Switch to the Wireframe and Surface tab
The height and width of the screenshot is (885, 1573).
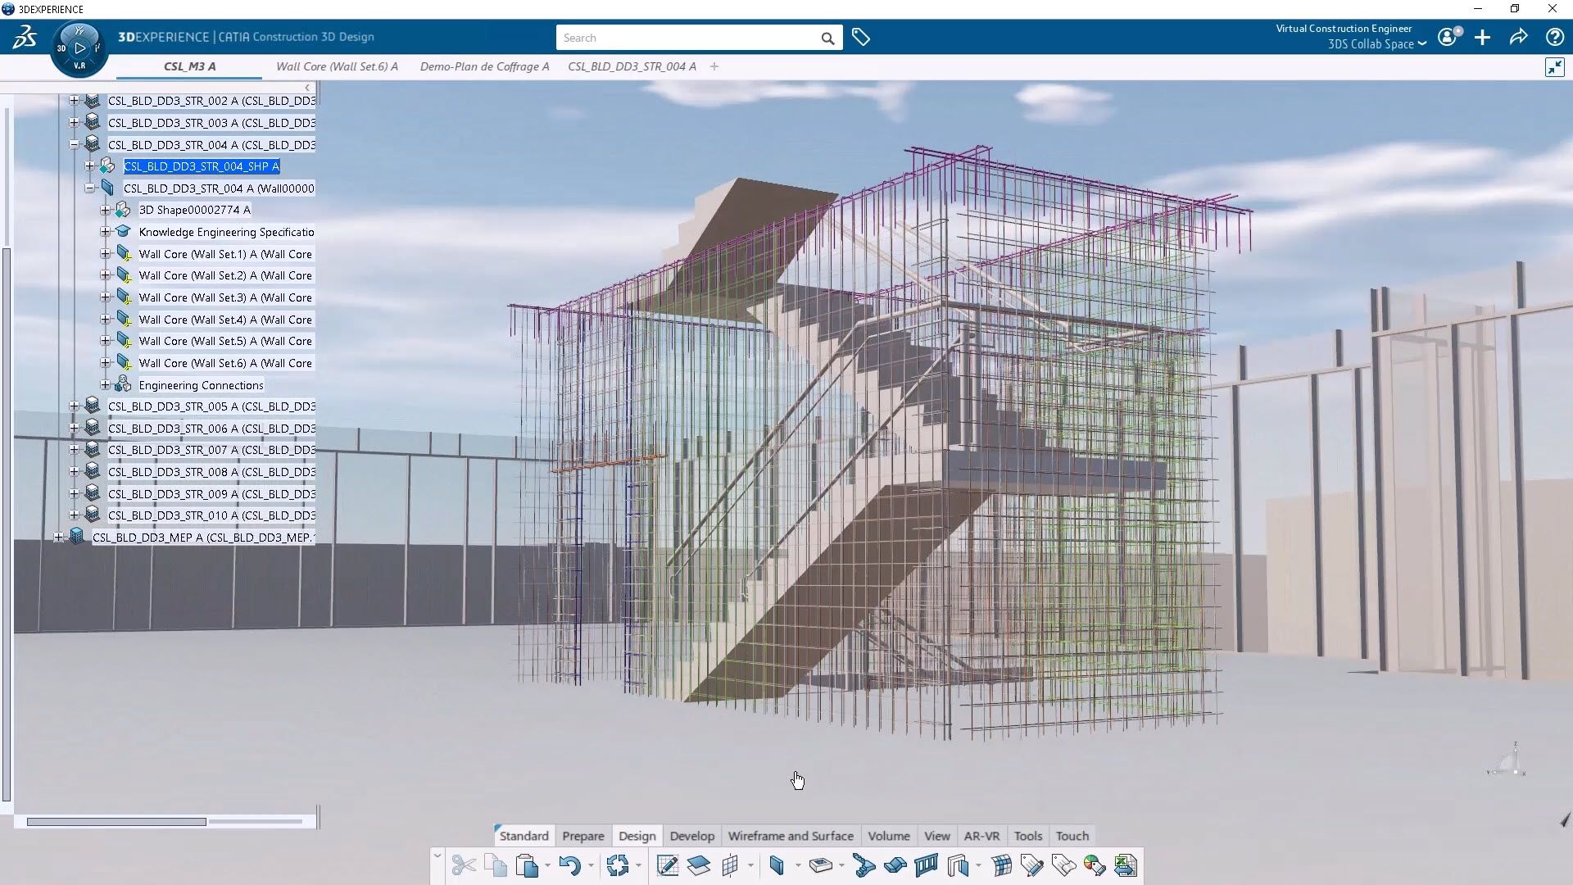[x=790, y=836]
